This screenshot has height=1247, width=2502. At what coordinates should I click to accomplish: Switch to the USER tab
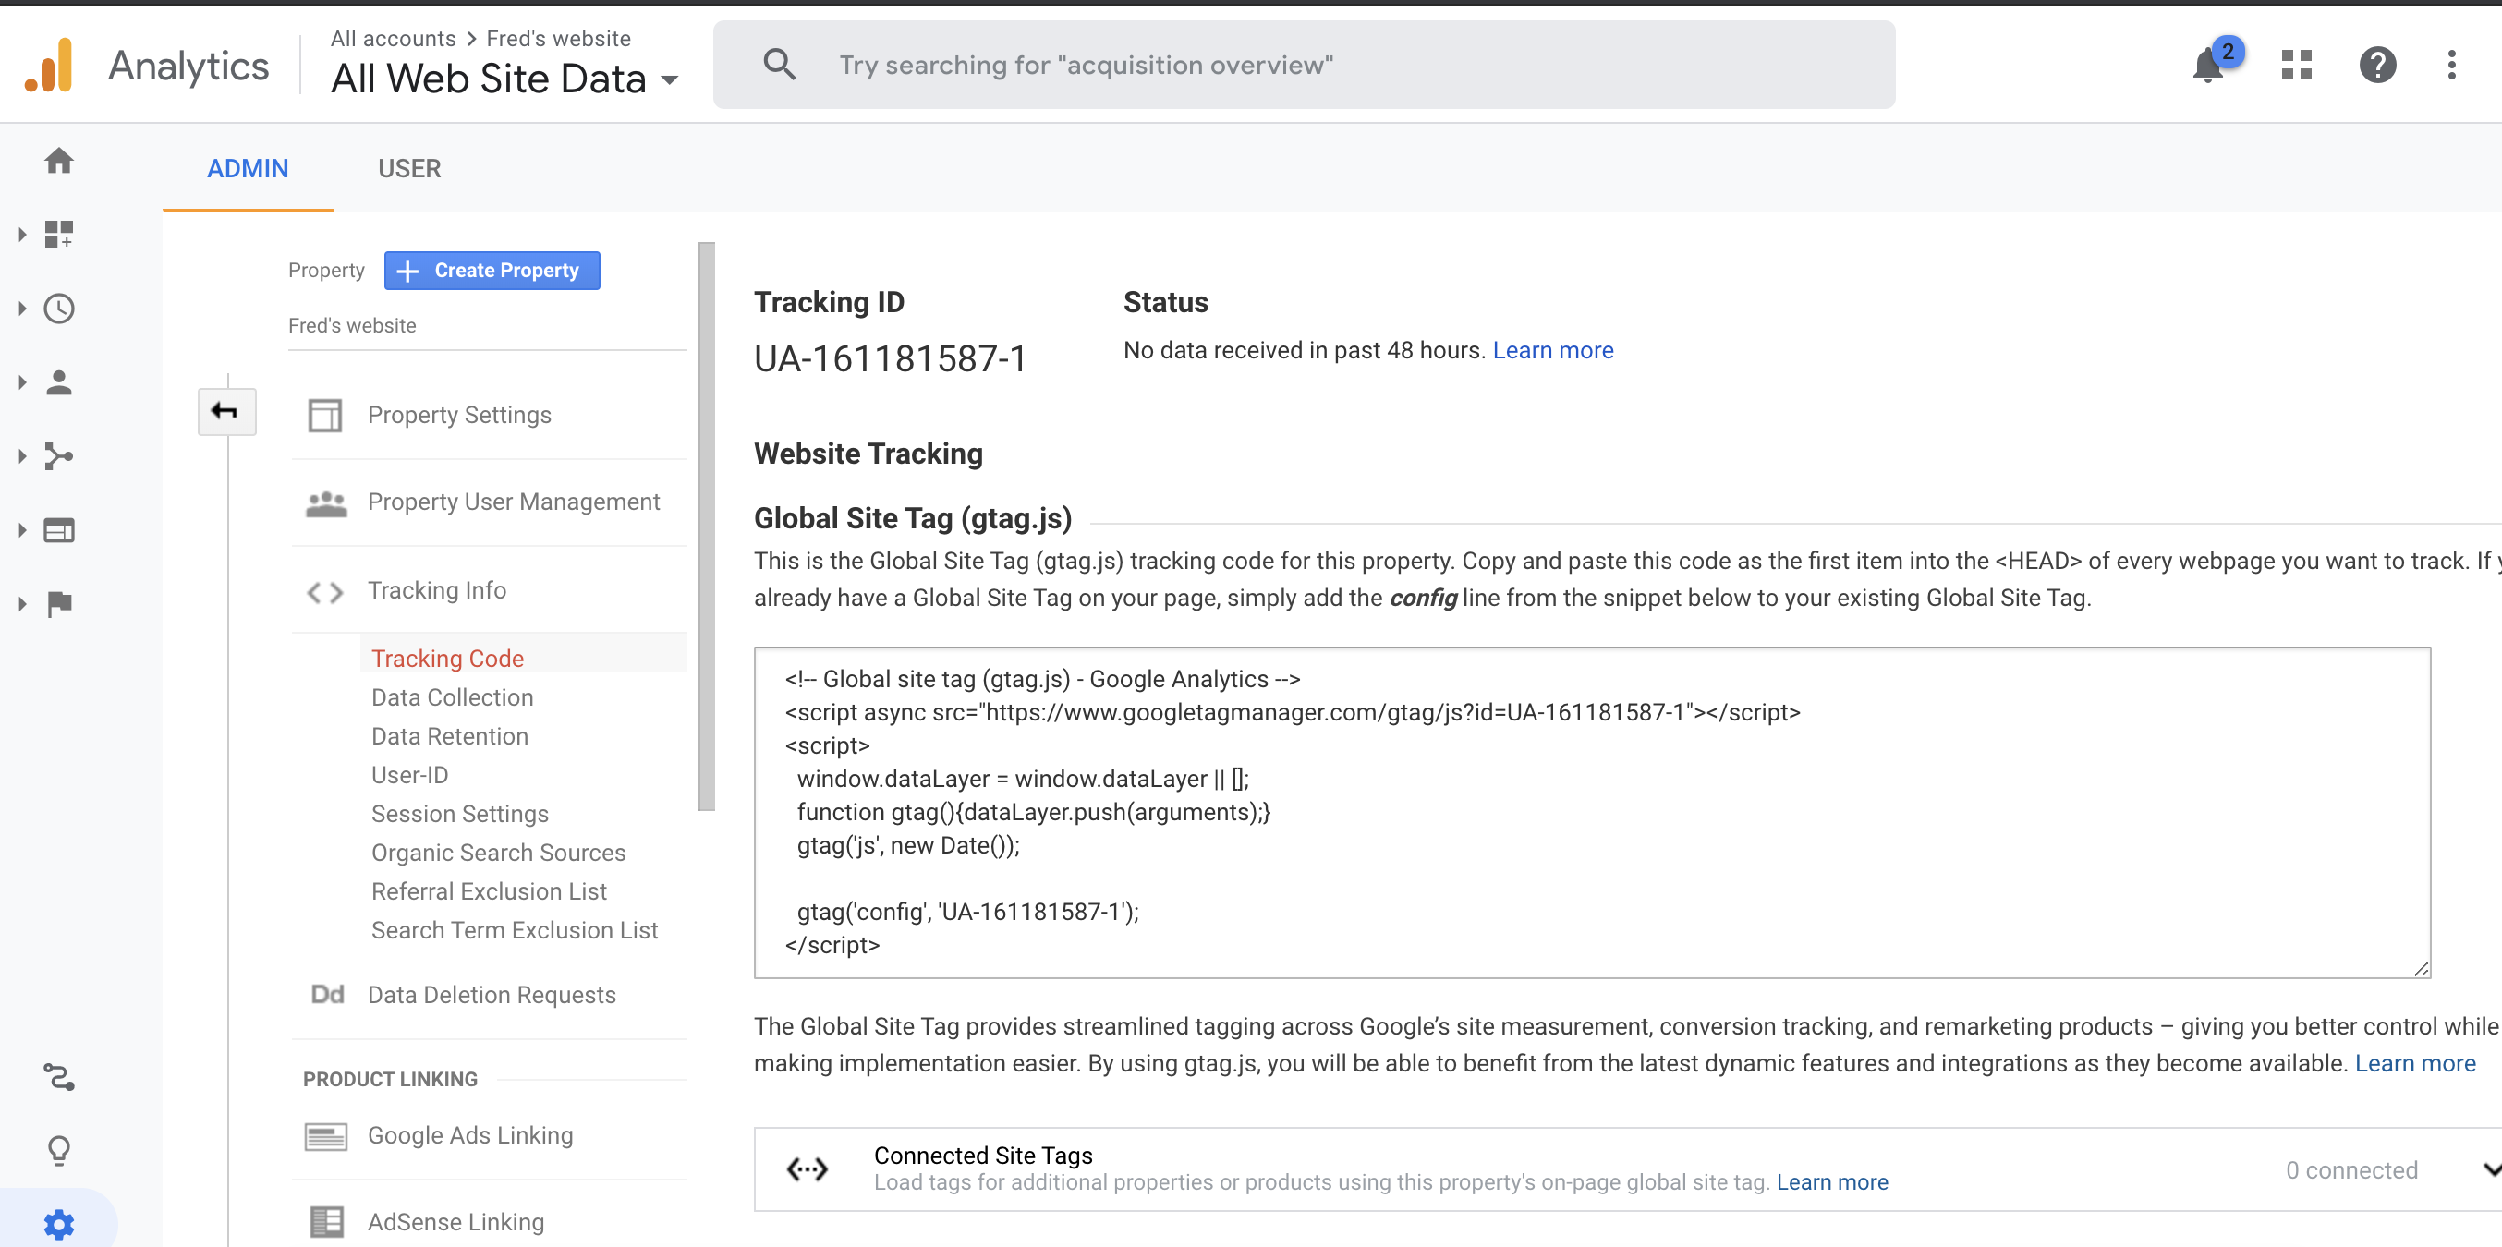(x=409, y=169)
